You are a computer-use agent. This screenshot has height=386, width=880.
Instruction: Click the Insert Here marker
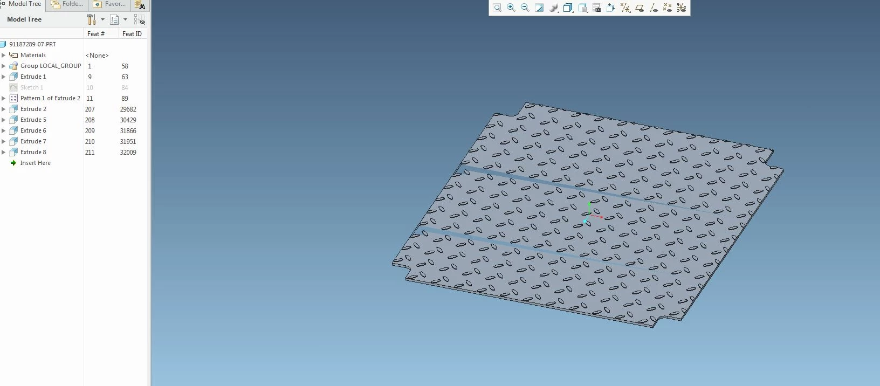35,163
